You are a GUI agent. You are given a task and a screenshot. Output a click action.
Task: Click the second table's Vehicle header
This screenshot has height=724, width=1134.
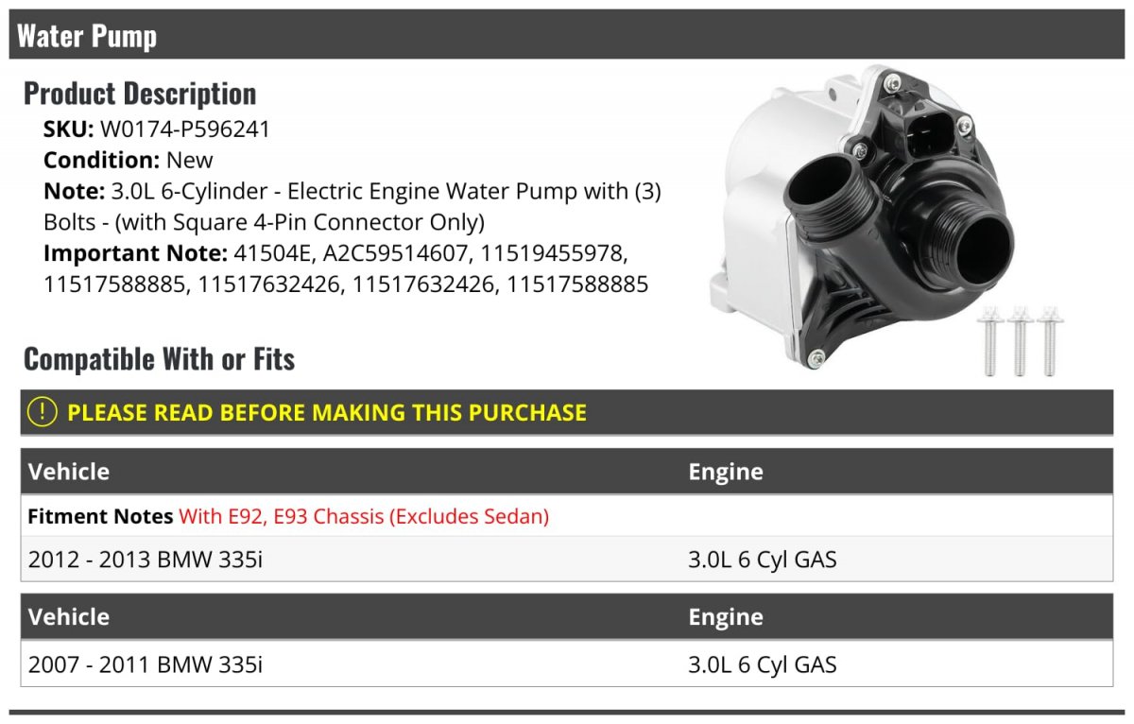69,616
